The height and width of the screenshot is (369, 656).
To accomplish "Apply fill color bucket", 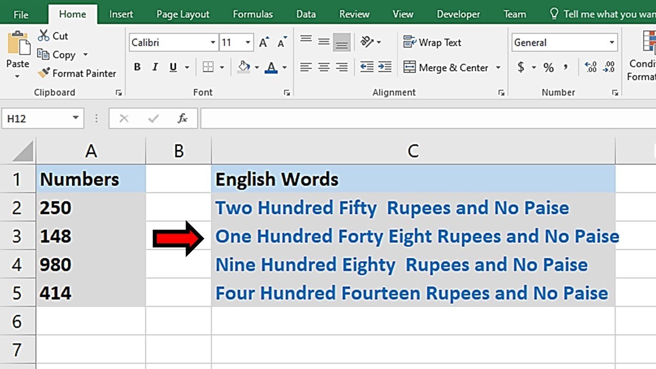I will (x=244, y=67).
